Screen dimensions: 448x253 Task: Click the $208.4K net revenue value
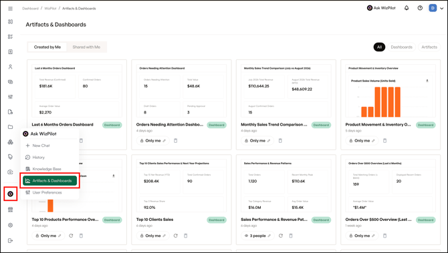point(151,181)
